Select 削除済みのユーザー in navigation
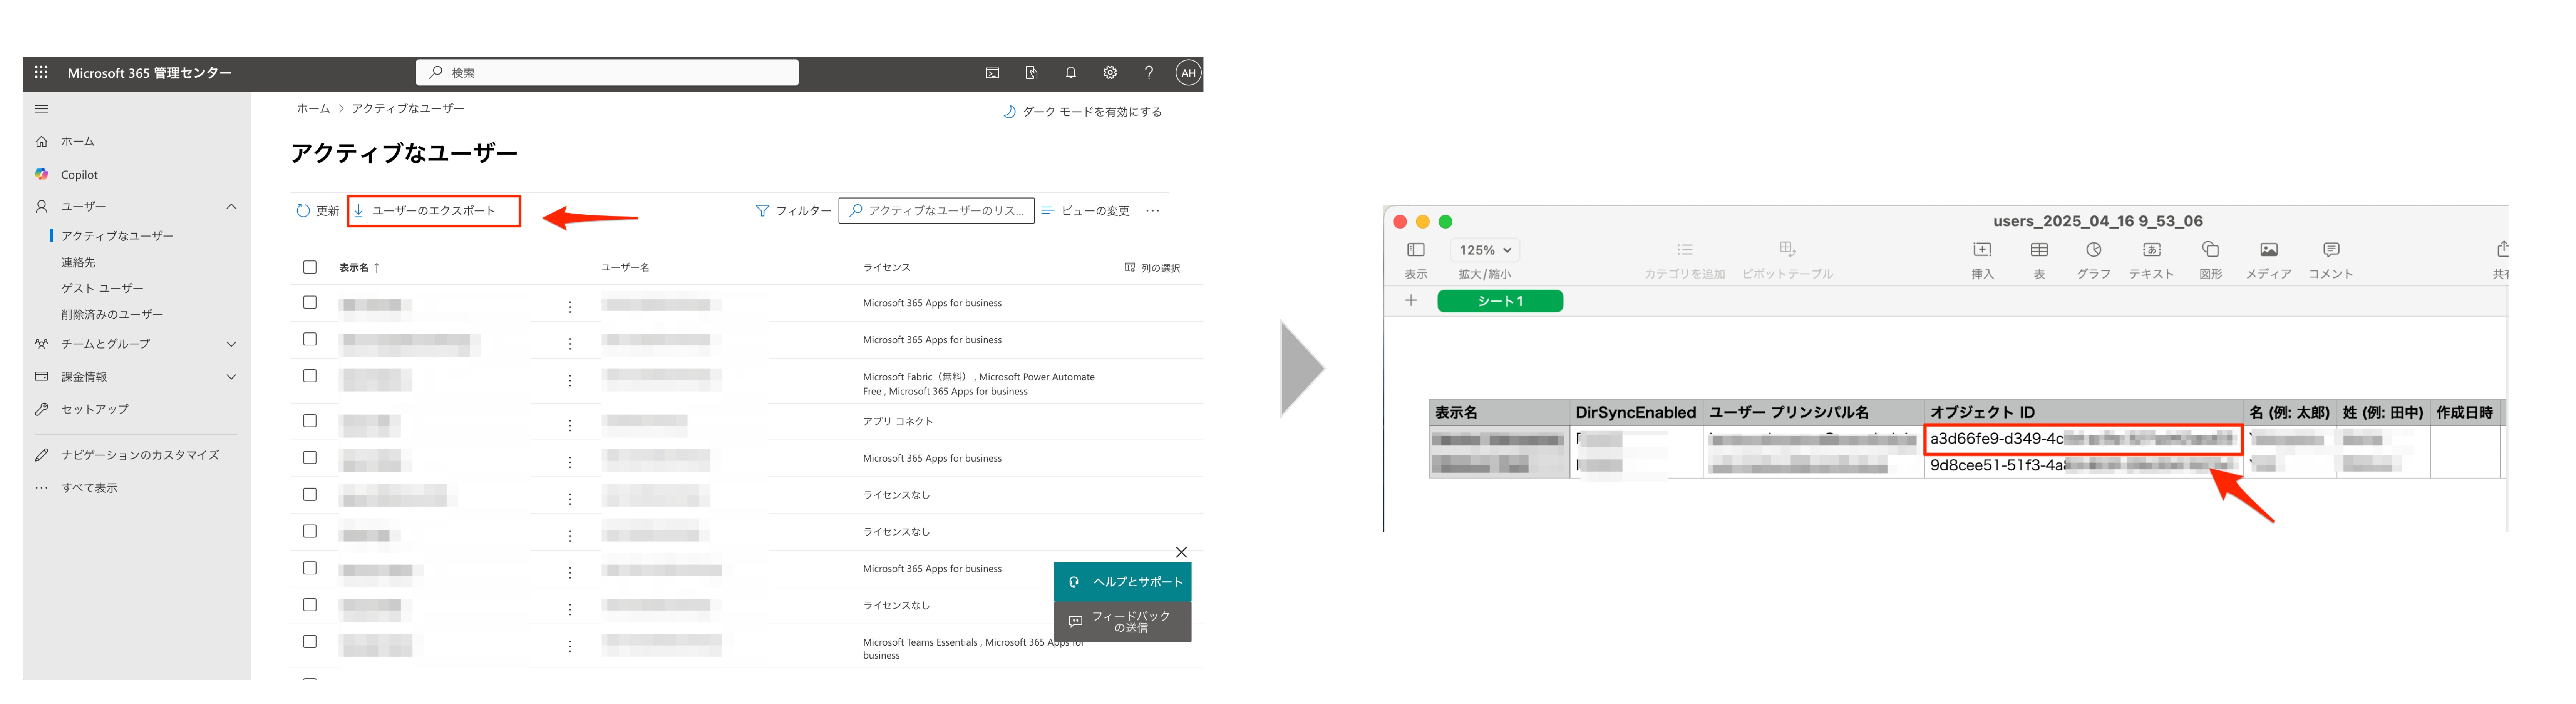 coord(112,315)
